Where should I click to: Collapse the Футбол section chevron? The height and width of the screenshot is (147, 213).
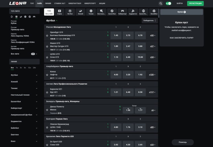click(x=57, y=21)
